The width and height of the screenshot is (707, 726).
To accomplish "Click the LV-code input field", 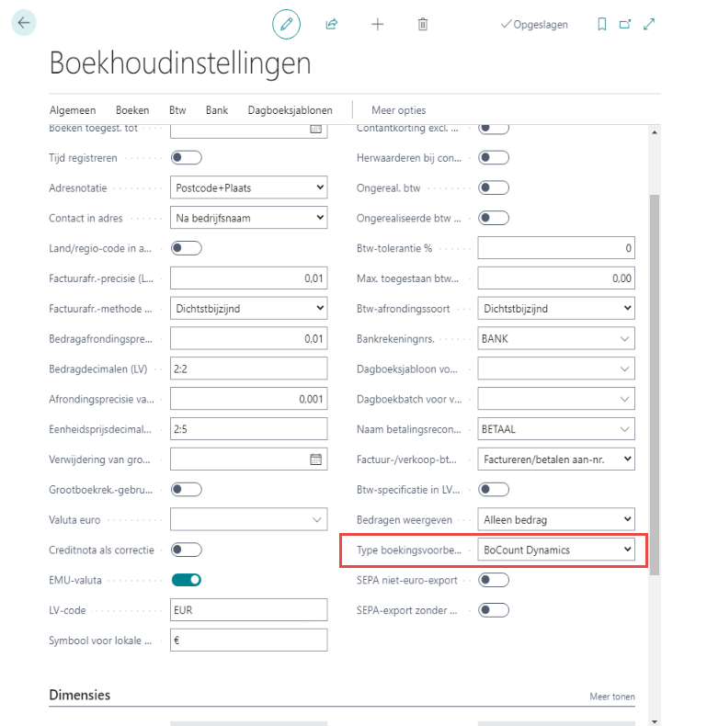I will [x=249, y=610].
